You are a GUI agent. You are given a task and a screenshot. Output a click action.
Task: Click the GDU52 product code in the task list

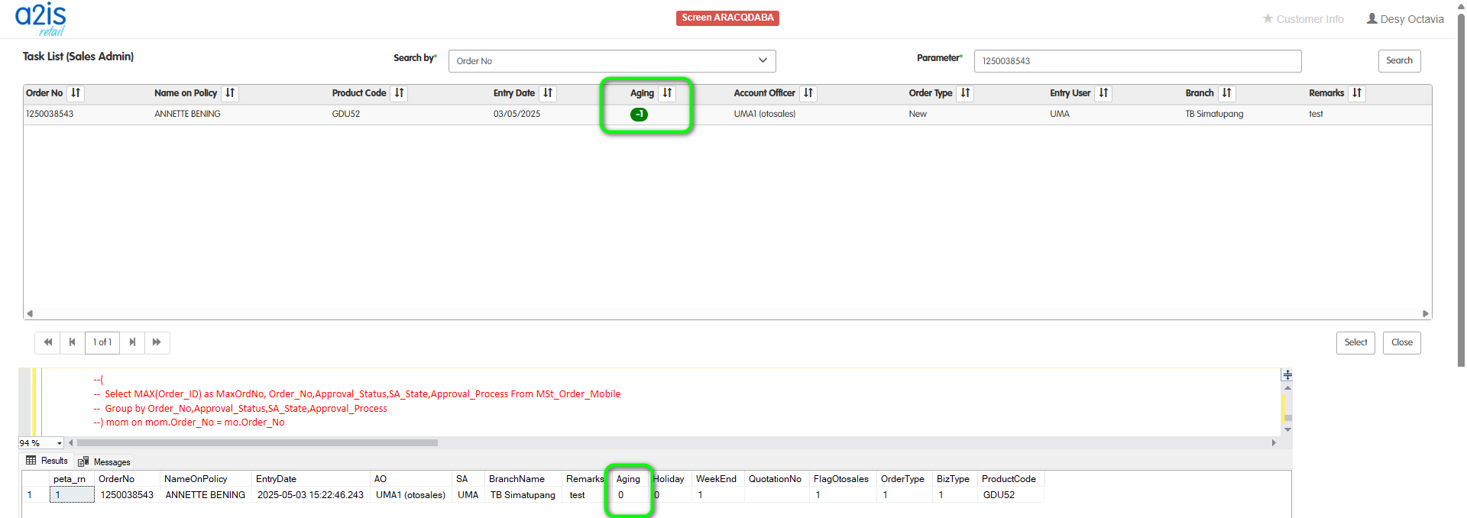346,114
